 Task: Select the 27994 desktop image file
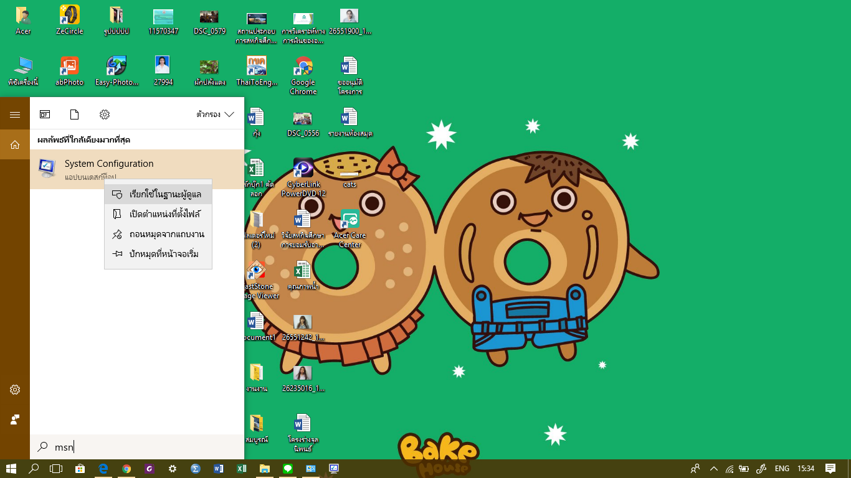coord(163,72)
